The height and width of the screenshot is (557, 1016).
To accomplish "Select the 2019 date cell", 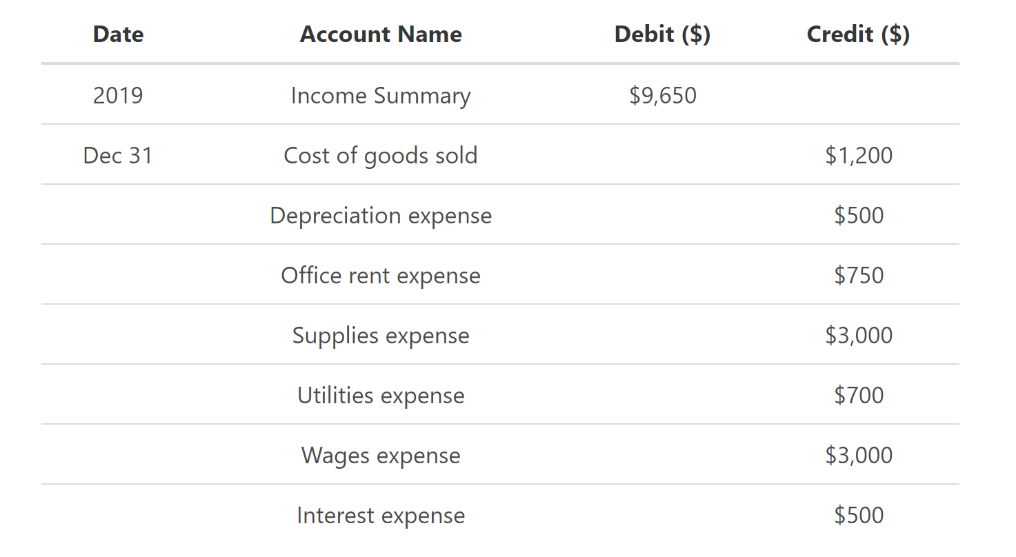I will (x=118, y=95).
